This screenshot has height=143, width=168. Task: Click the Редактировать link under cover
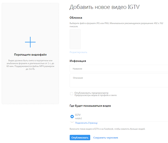[78, 52]
